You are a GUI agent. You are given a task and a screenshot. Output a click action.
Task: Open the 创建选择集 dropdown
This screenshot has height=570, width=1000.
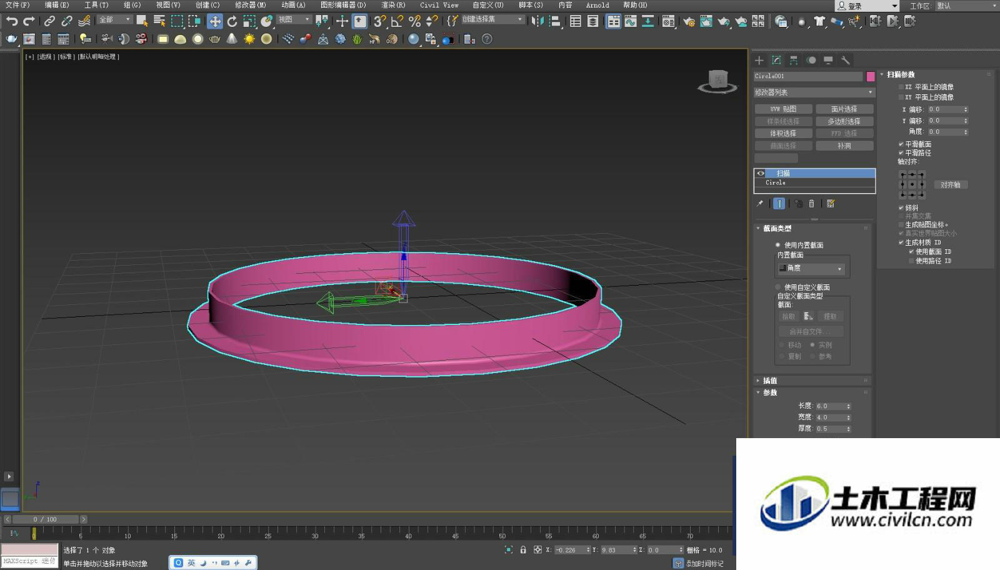492,19
